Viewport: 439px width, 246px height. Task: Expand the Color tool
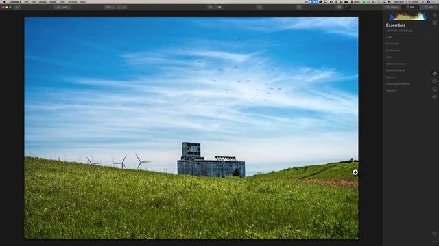(389, 57)
